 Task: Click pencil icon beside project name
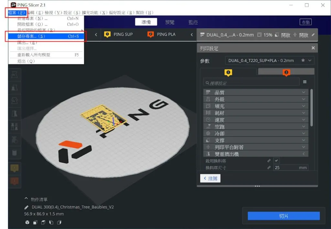tap(27, 207)
